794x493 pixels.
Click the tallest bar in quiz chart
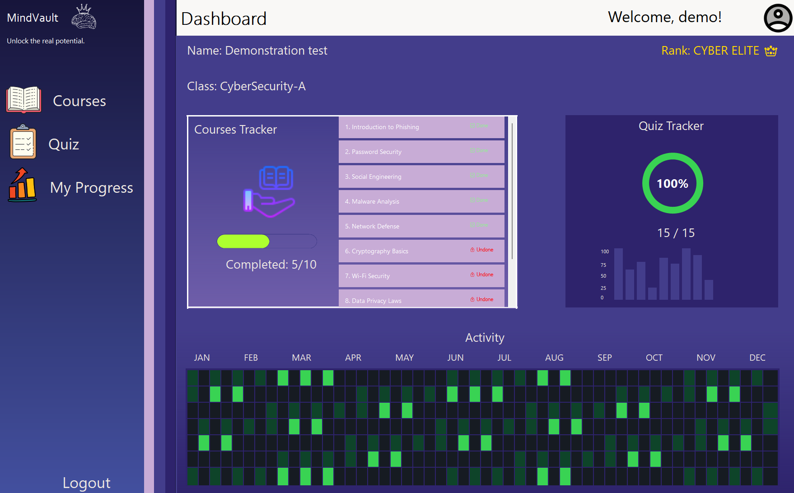click(686, 274)
